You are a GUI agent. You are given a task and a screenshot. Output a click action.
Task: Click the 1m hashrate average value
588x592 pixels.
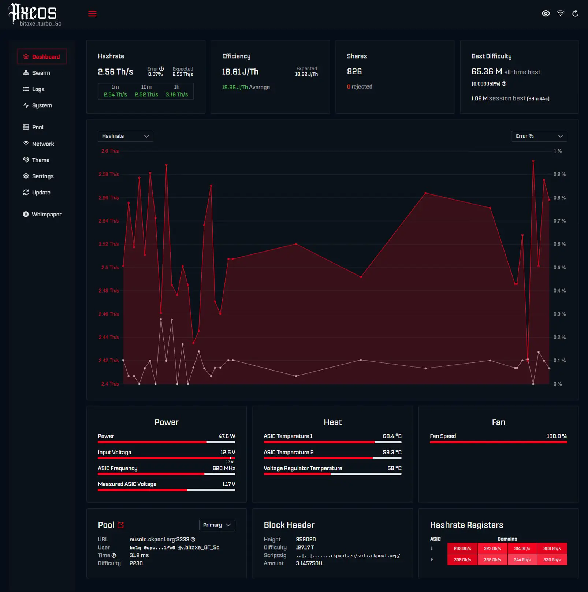115,94
